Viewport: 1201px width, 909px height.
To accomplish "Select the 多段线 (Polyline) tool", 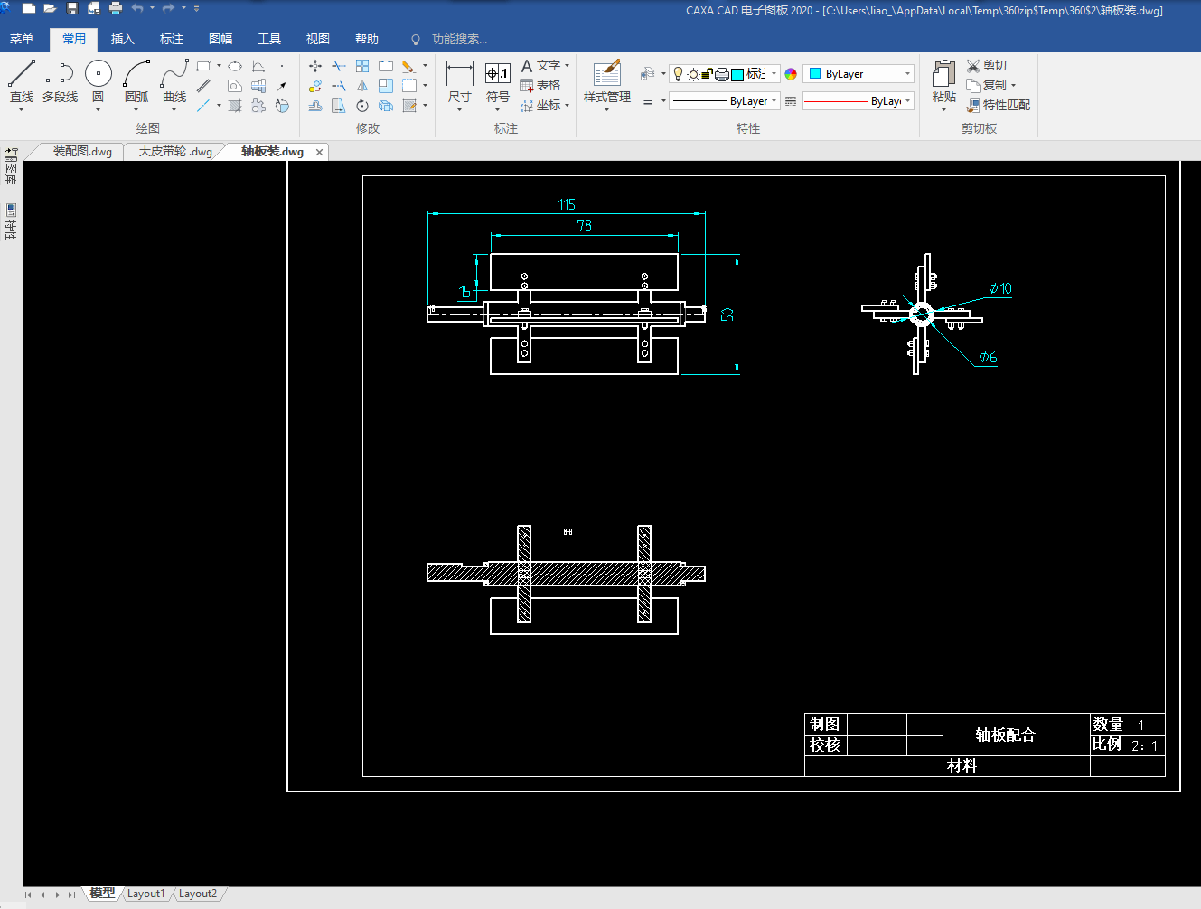I will pos(60,81).
